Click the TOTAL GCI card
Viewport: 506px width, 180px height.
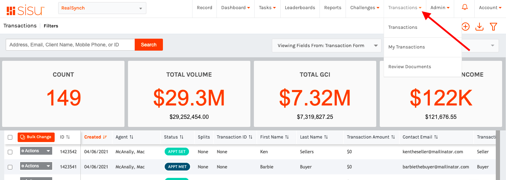pyautogui.click(x=315, y=94)
